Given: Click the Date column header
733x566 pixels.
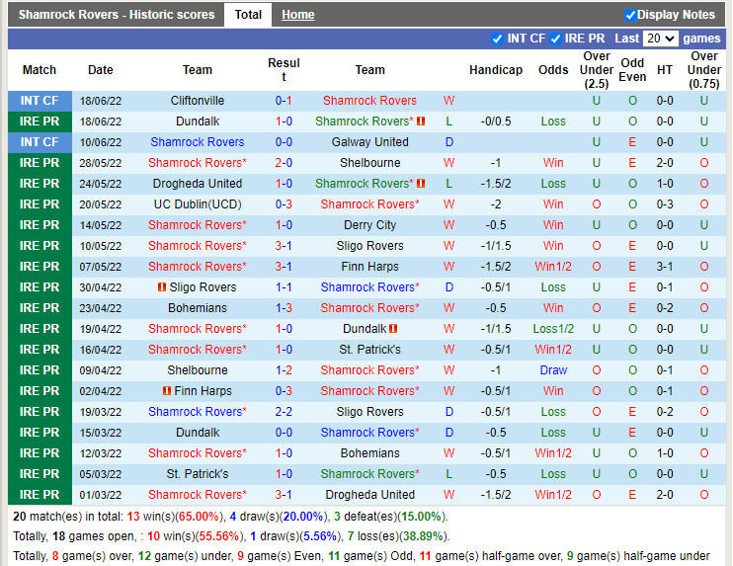Looking at the screenshot, I should 101,70.
